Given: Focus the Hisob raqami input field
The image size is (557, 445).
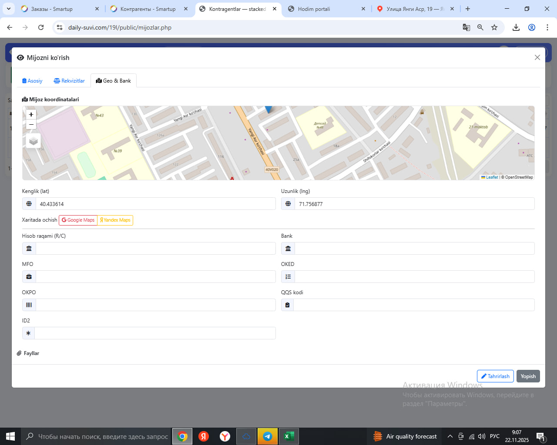Looking at the screenshot, I should tap(155, 249).
